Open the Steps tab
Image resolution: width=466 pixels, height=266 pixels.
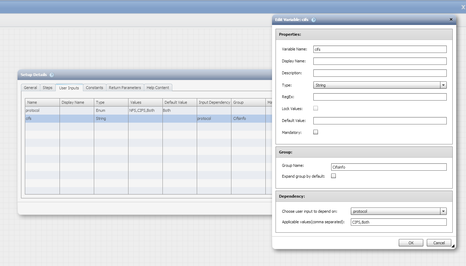48,88
